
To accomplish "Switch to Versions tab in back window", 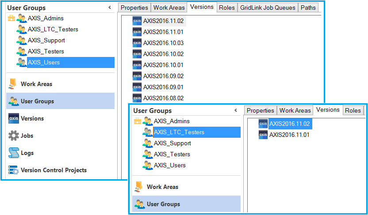I will [202, 7].
